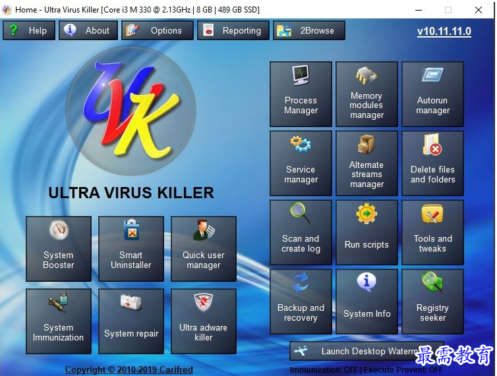
Task: Launch the 2Browse file browser
Action: [308, 30]
